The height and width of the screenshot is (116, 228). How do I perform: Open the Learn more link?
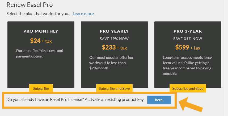[83, 14]
